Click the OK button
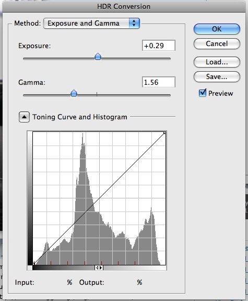Image resolution: width=248 pixels, height=301 pixels. 217,29
